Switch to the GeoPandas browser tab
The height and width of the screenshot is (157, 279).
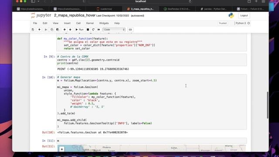[x=177, y=9]
